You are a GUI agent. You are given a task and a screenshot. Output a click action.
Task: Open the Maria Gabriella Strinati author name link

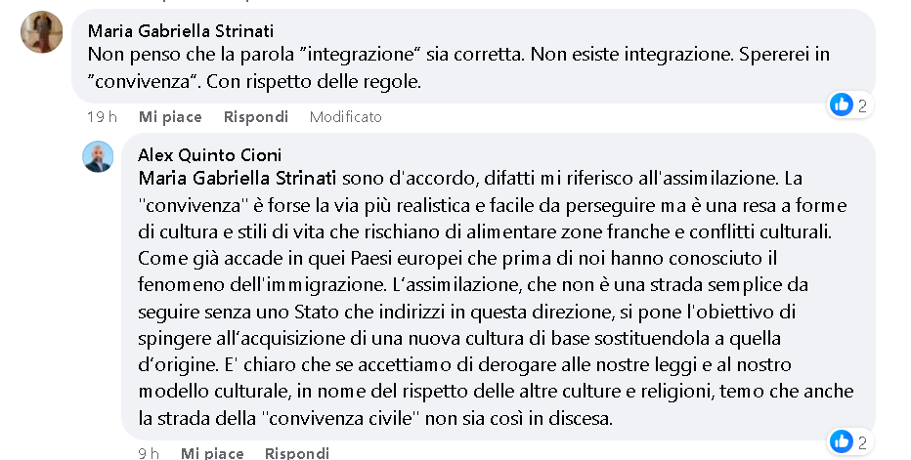click(x=181, y=30)
